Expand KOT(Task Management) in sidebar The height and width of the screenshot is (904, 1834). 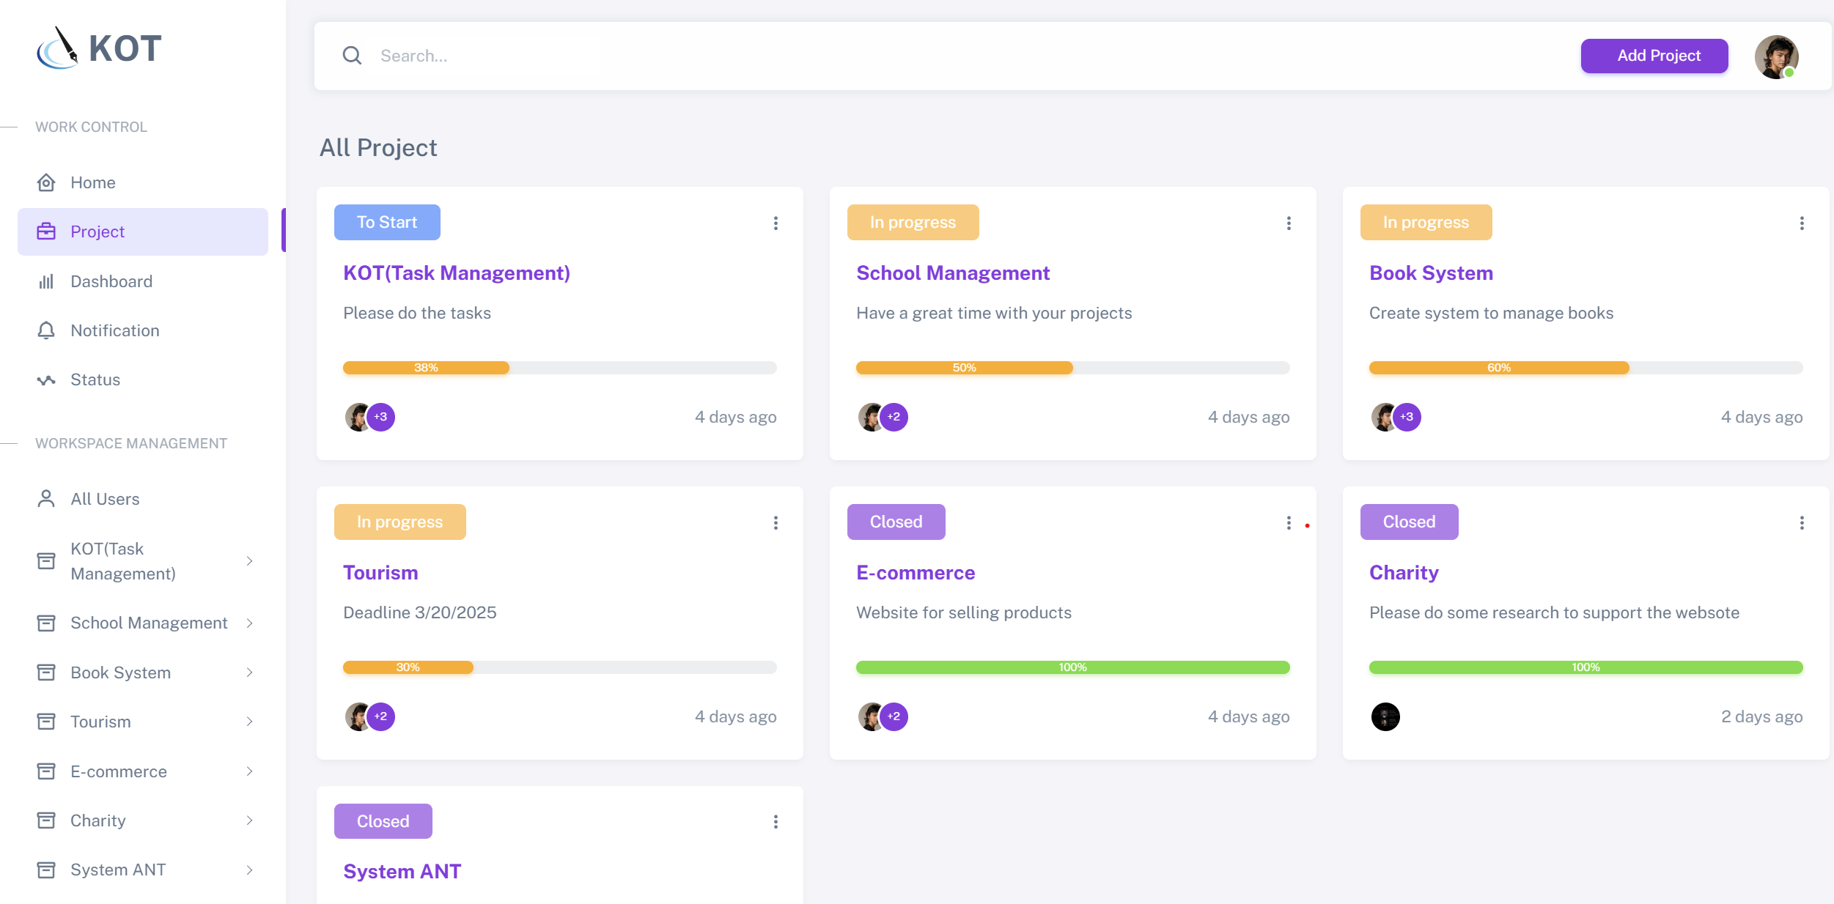pos(249,561)
